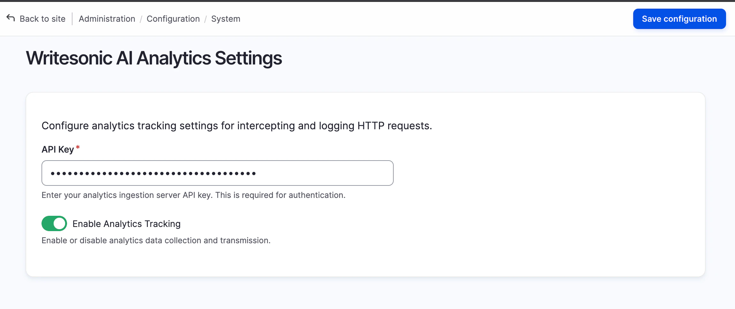The image size is (735, 309).
Task: Click the Save configuration button
Action: click(x=679, y=19)
